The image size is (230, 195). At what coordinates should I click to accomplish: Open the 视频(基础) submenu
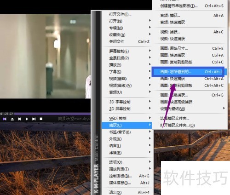[127, 79]
